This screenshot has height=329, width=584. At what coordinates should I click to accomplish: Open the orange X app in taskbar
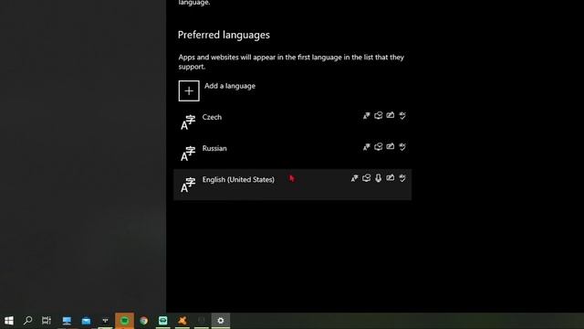pyautogui.click(x=182, y=321)
